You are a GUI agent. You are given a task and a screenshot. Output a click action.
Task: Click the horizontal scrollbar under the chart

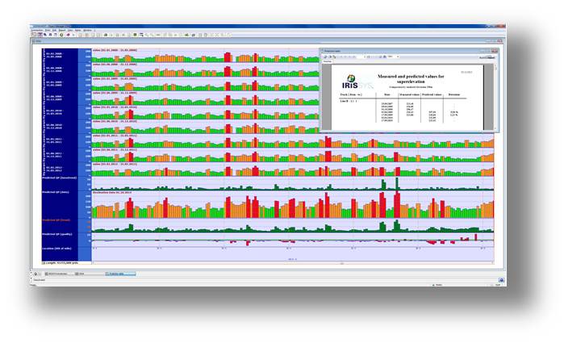tap(290, 263)
